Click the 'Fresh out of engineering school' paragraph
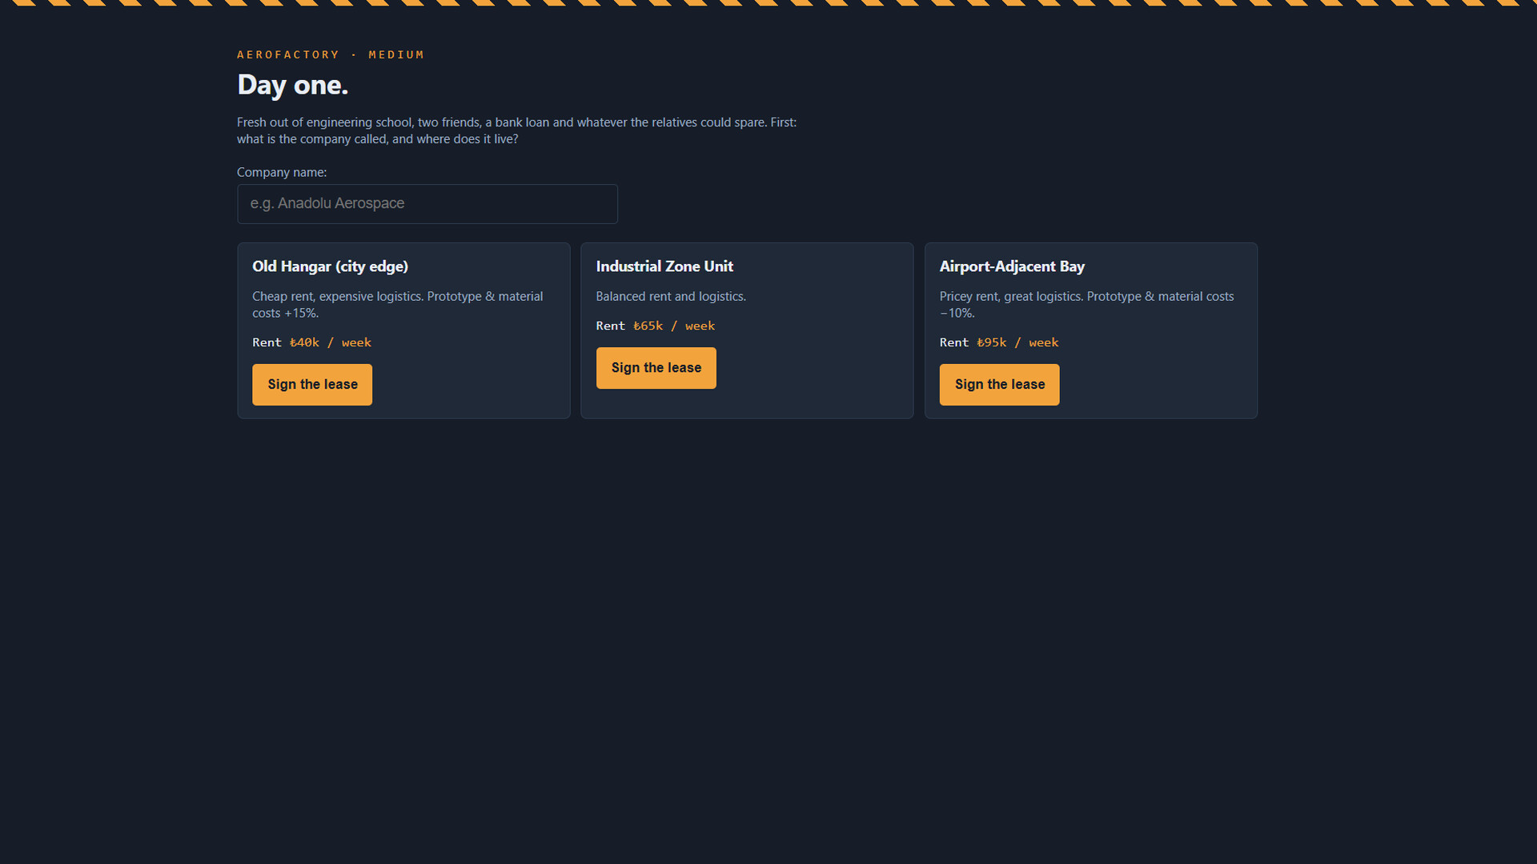 pyautogui.click(x=517, y=130)
